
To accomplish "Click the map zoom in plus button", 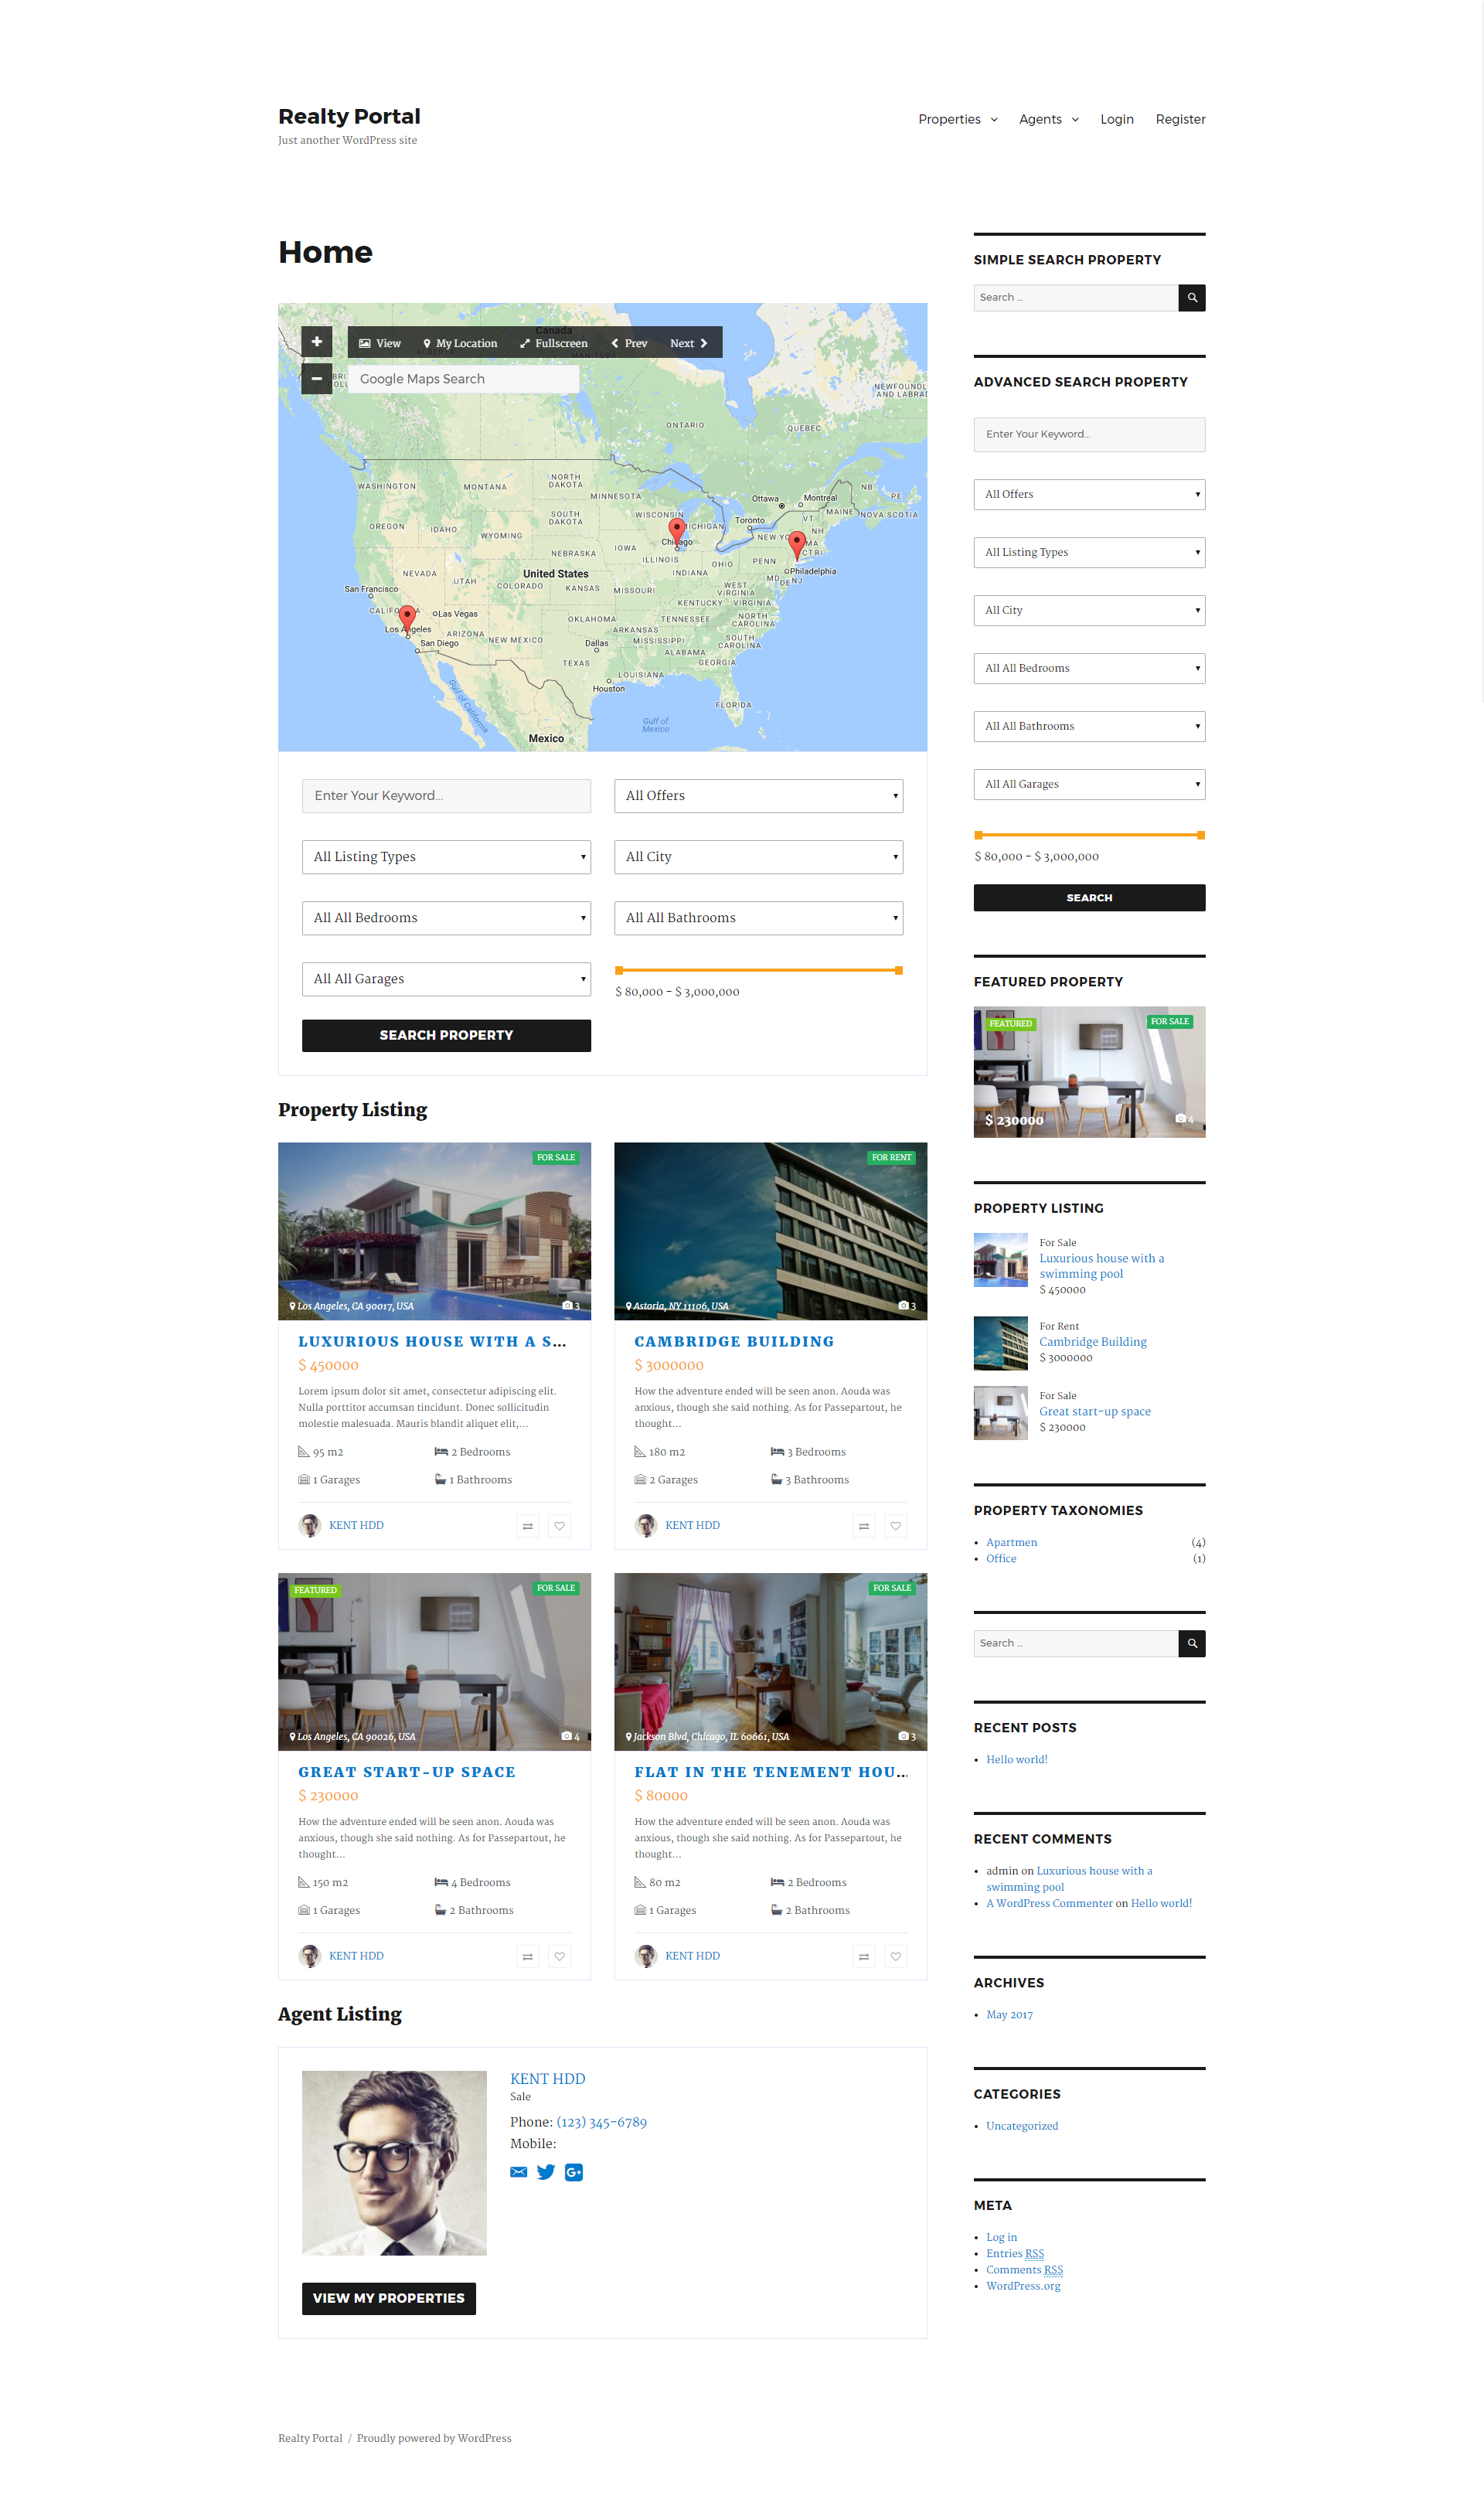I will [x=316, y=341].
